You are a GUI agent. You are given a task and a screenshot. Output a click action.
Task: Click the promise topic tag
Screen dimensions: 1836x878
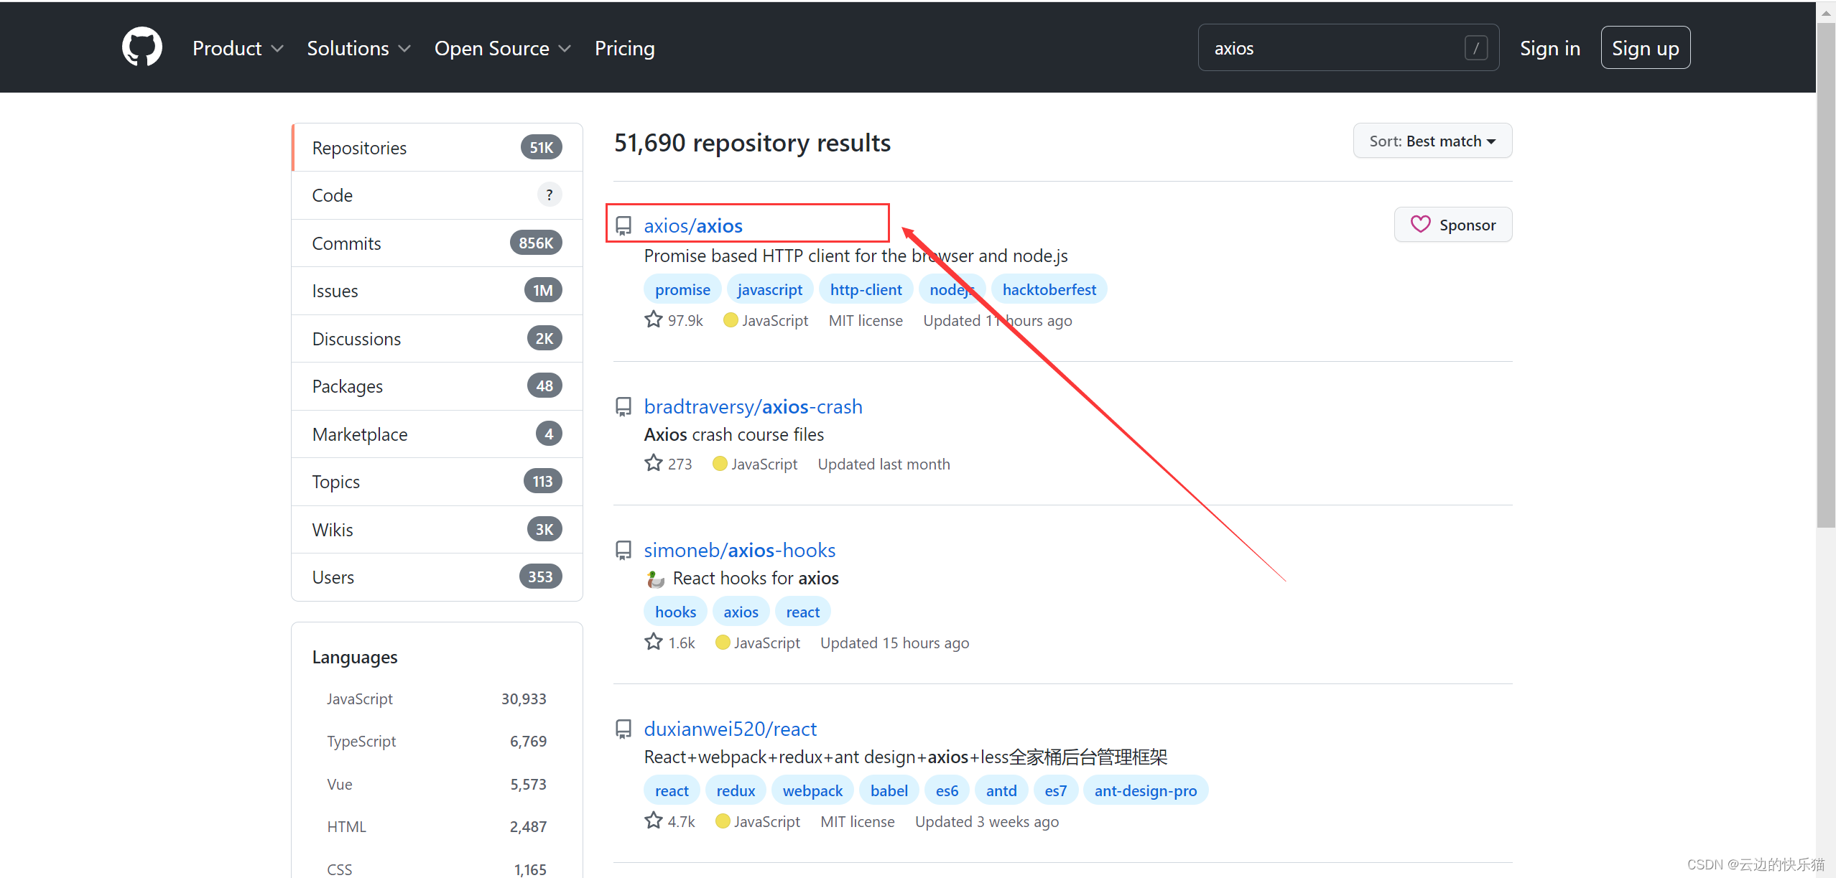point(682,289)
